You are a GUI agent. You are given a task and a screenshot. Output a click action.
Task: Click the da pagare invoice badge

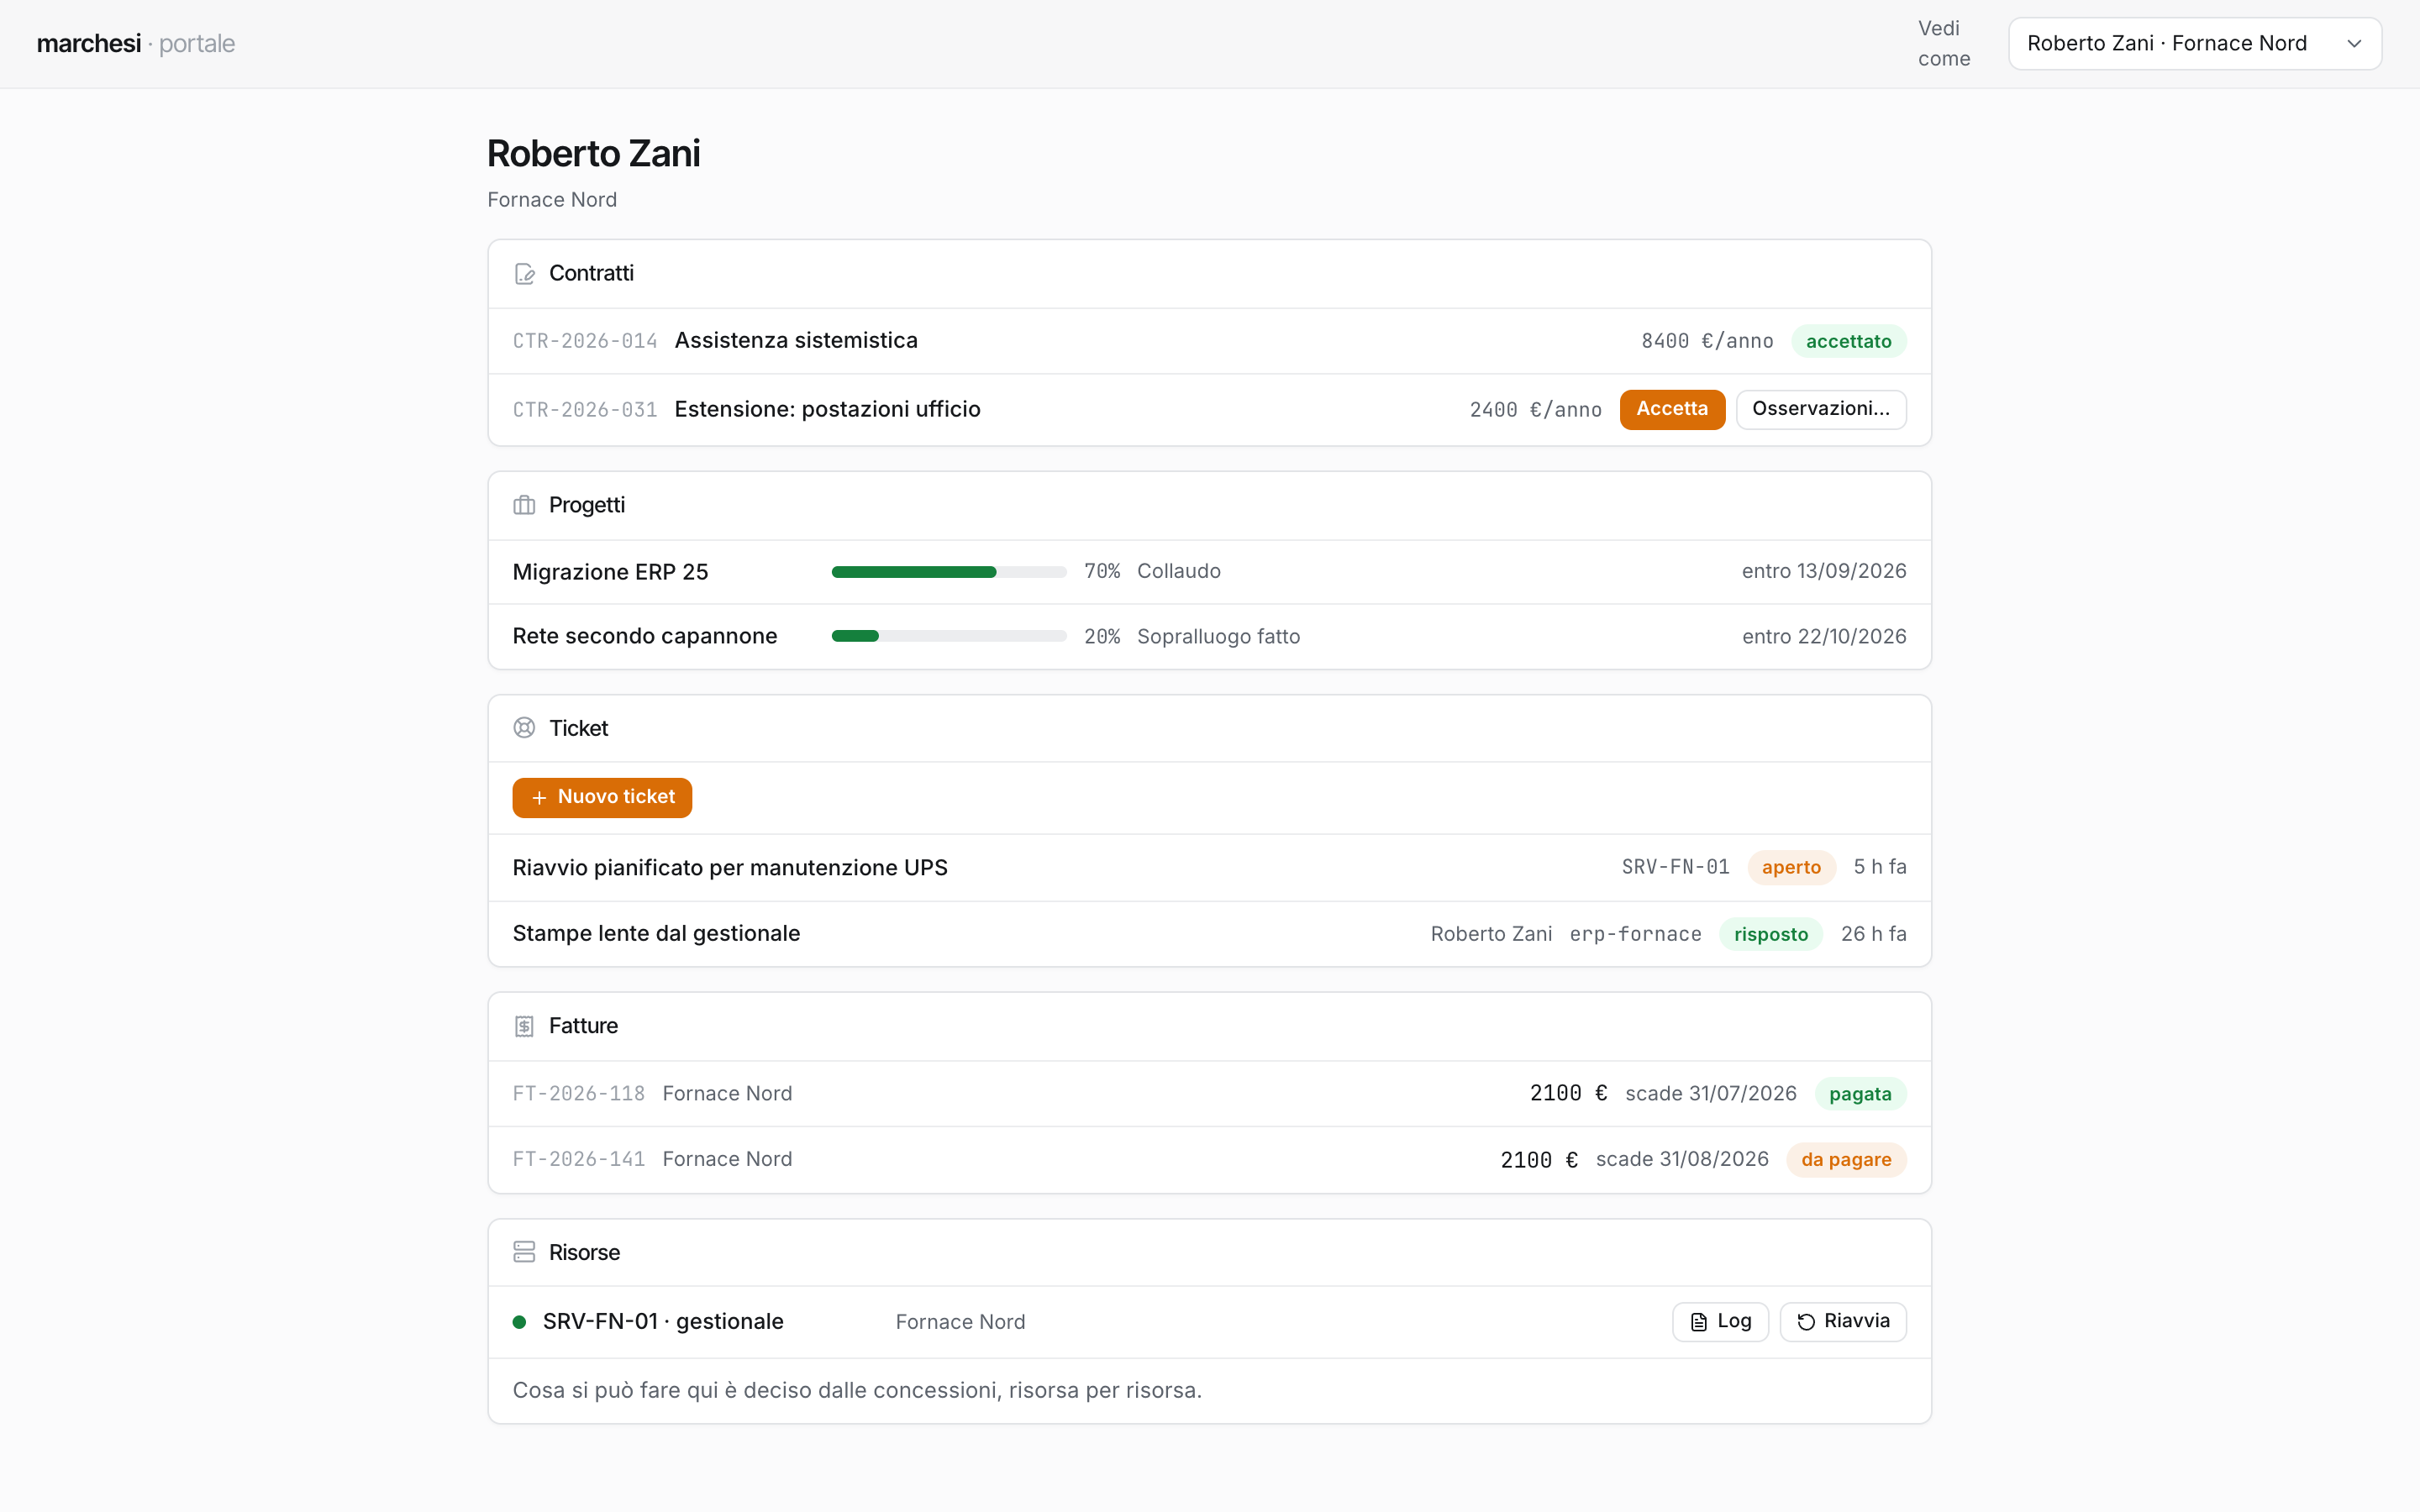click(1846, 1160)
